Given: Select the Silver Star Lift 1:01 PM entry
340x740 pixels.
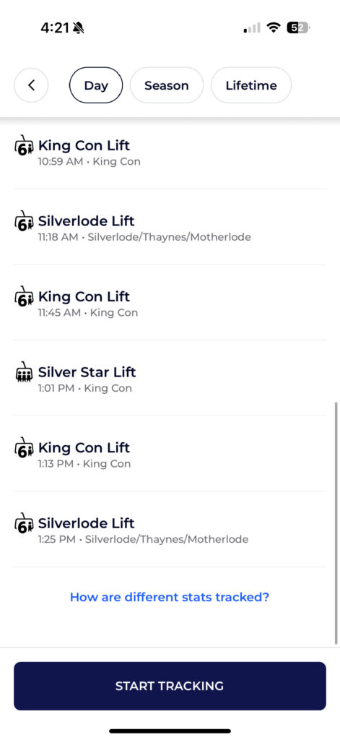Looking at the screenshot, I should [x=170, y=378].
